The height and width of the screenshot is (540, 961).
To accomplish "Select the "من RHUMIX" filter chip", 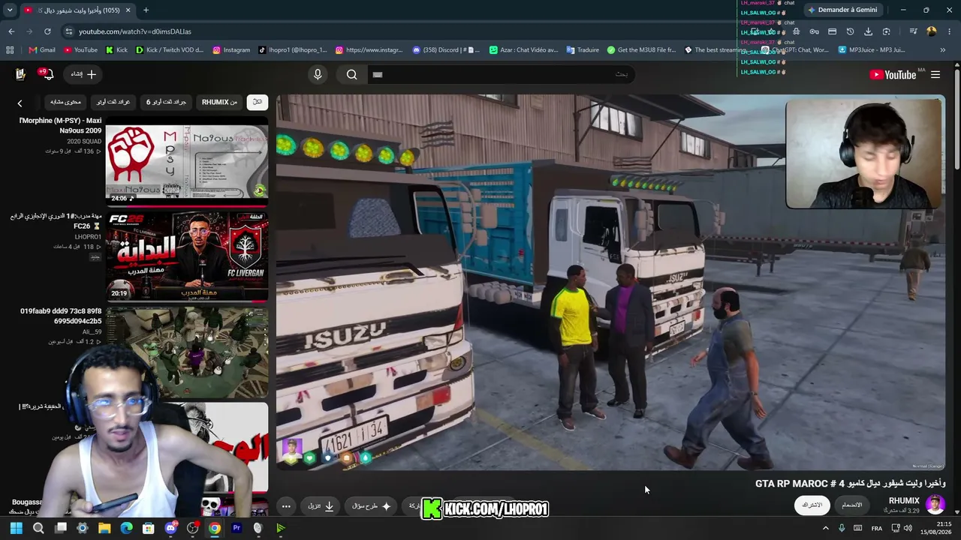I will 219,102.
